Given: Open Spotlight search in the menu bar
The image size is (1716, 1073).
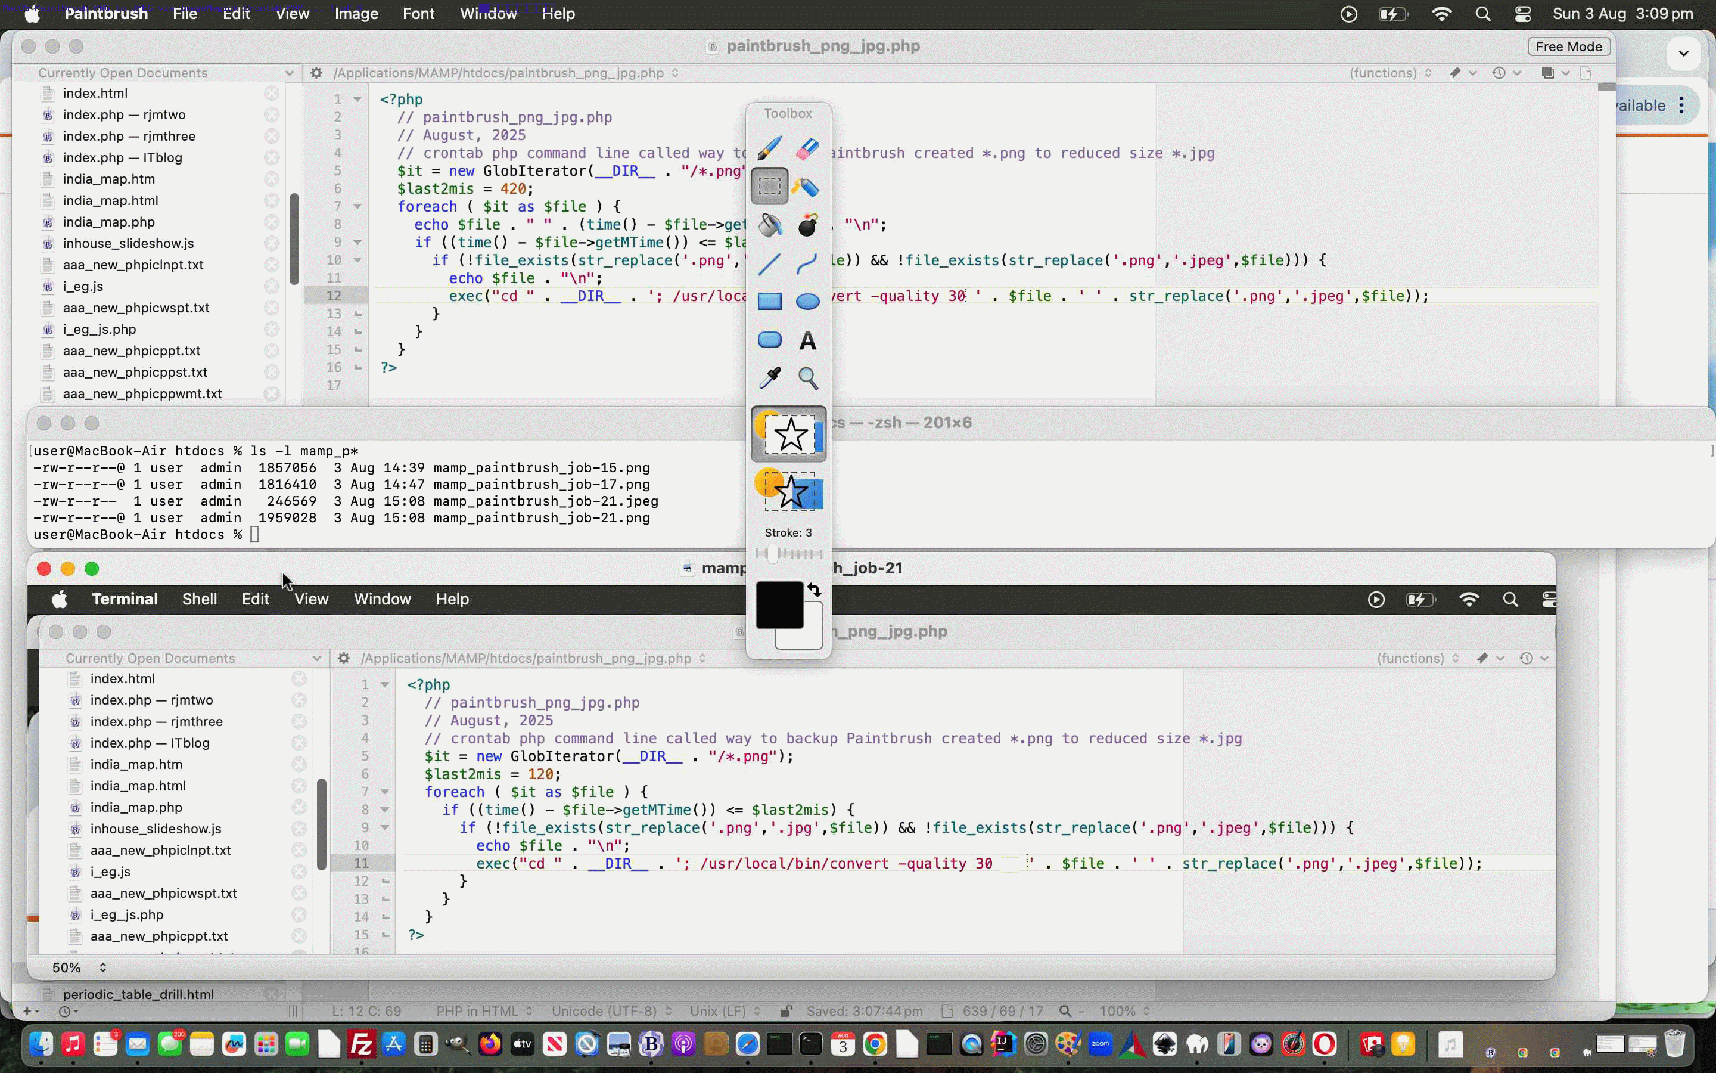Looking at the screenshot, I should click(1482, 14).
